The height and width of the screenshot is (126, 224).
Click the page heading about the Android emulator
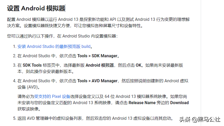(x=36, y=8)
